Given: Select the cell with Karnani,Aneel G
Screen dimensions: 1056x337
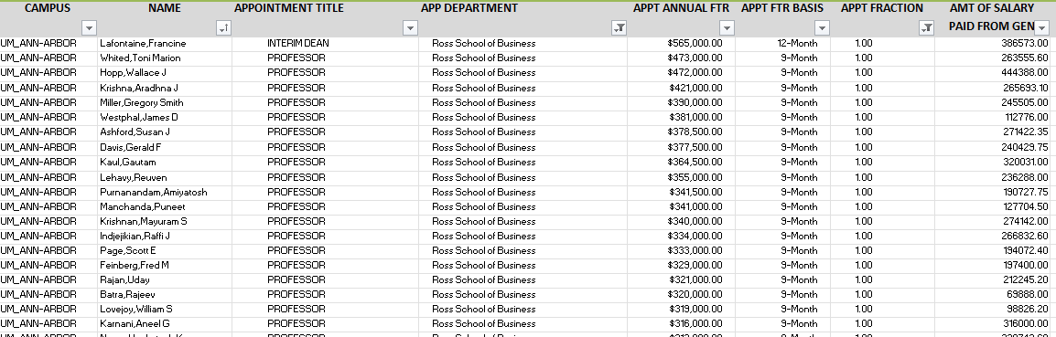Looking at the screenshot, I should click(165, 324).
